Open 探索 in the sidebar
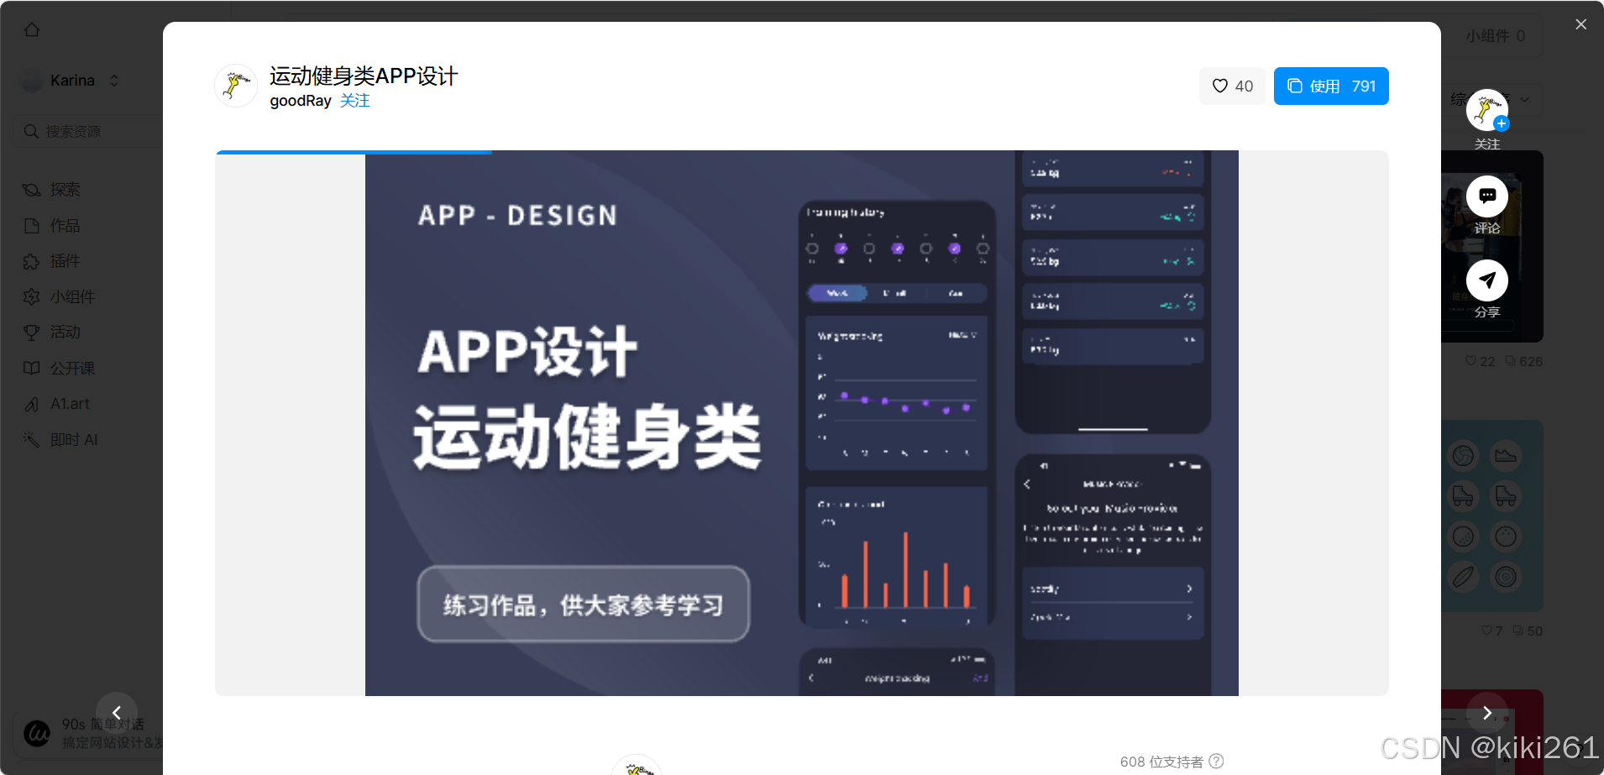The width and height of the screenshot is (1604, 775). click(65, 190)
